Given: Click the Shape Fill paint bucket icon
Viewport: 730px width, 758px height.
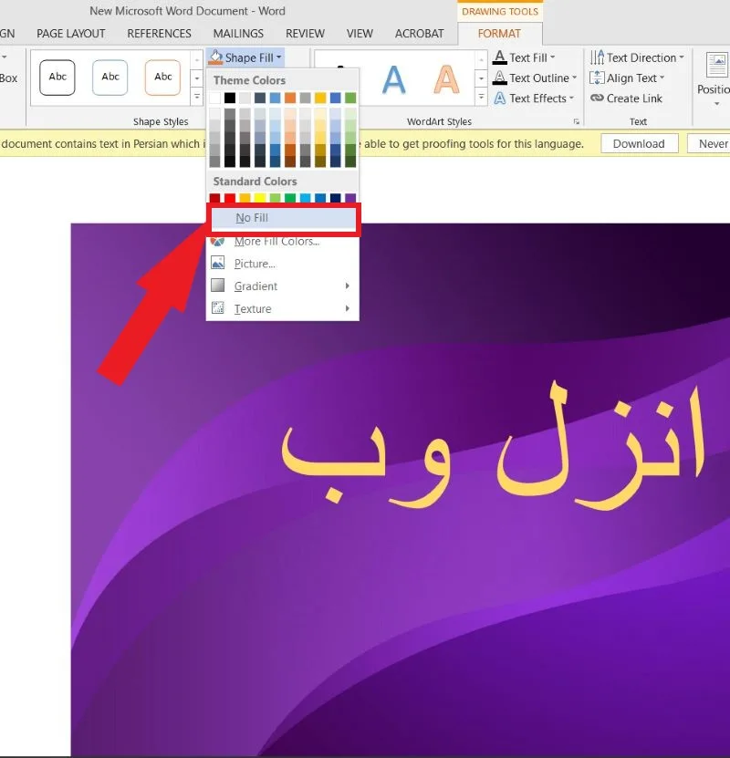Looking at the screenshot, I should point(215,57).
